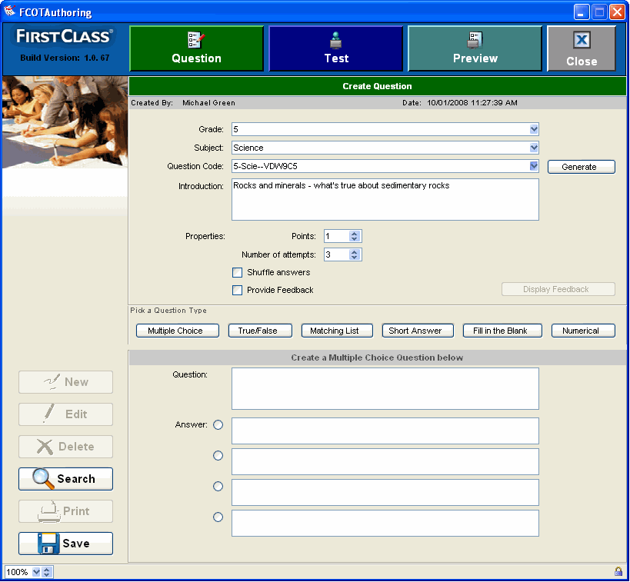Click the Close X icon
Screen dimensions: 630x582
pos(582,42)
